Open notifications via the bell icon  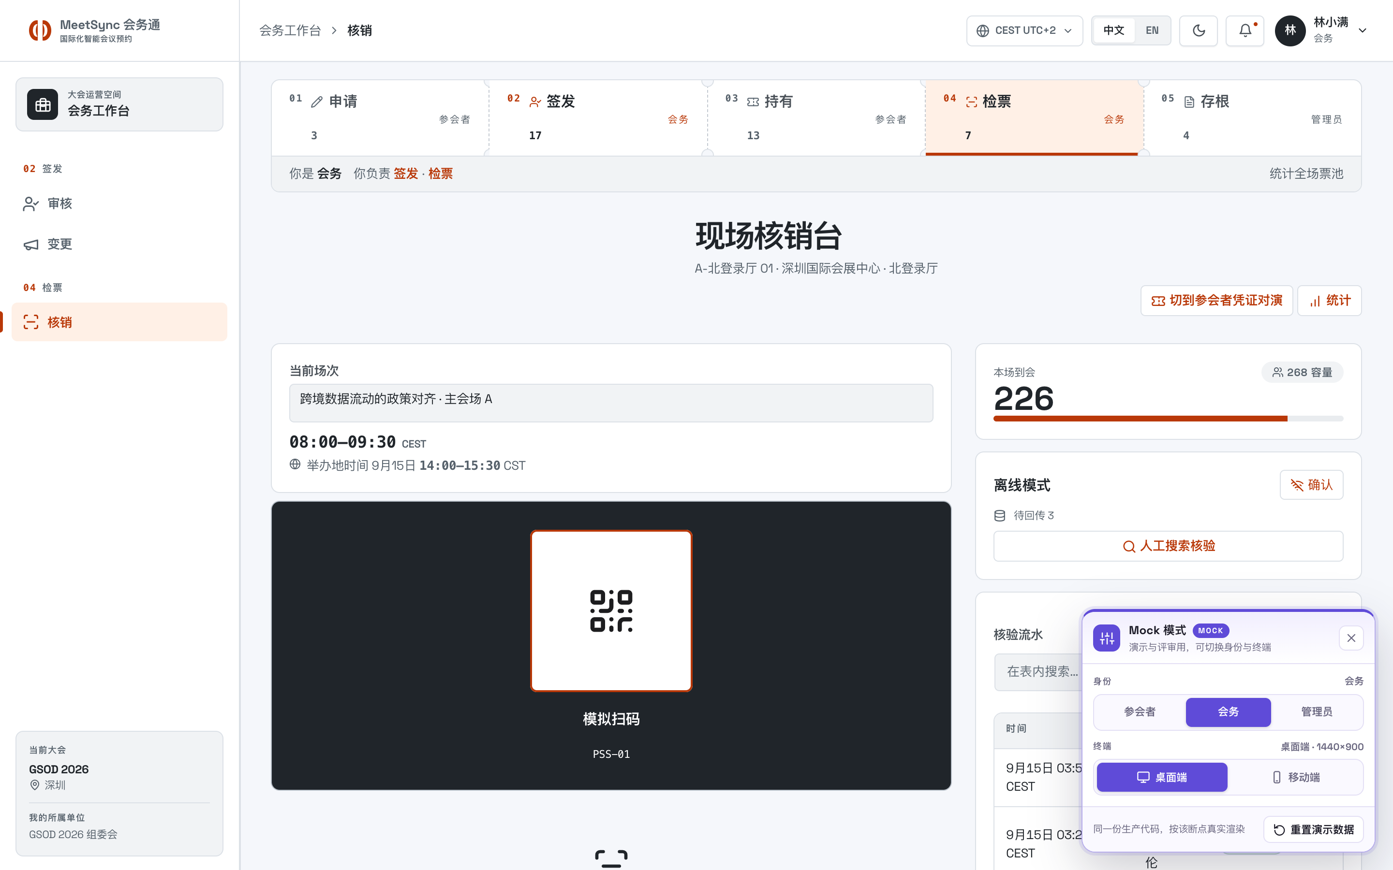(x=1245, y=30)
